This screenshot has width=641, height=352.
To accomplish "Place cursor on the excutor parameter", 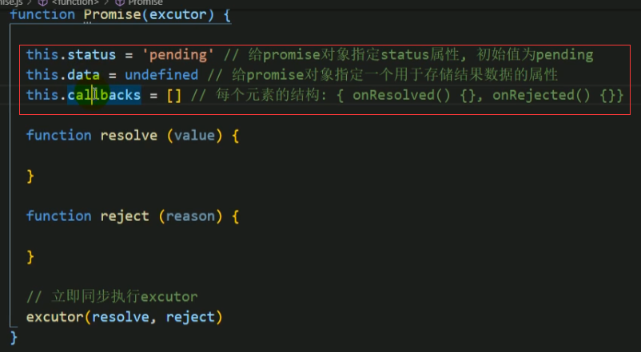I will click(177, 14).
